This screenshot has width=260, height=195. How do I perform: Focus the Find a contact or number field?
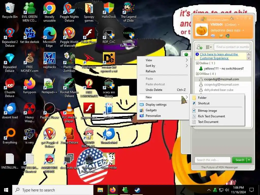point(232,47)
